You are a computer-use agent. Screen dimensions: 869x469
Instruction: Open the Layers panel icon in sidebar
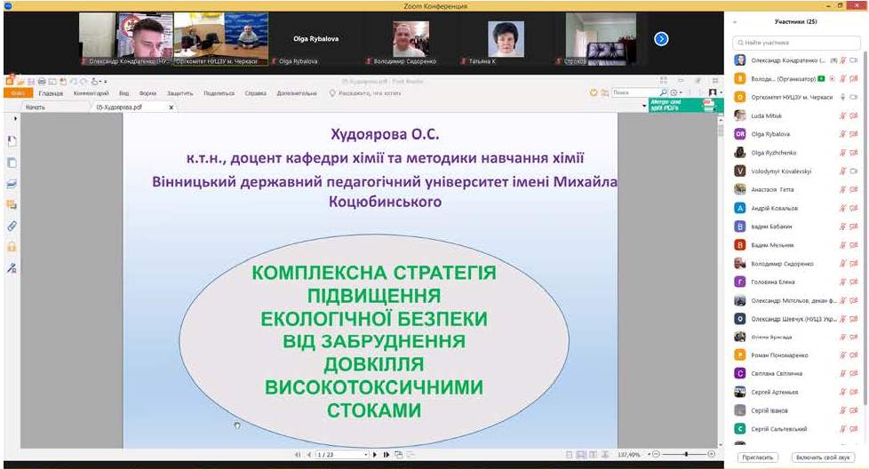point(12,184)
